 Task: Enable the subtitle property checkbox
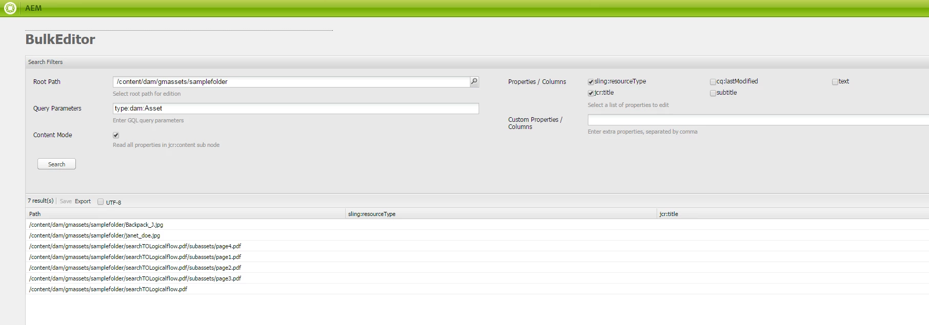pos(713,93)
